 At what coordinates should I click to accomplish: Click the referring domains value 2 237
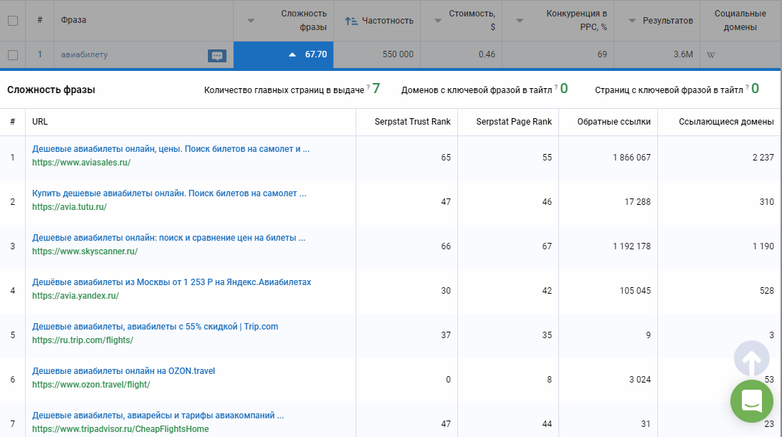(x=763, y=158)
